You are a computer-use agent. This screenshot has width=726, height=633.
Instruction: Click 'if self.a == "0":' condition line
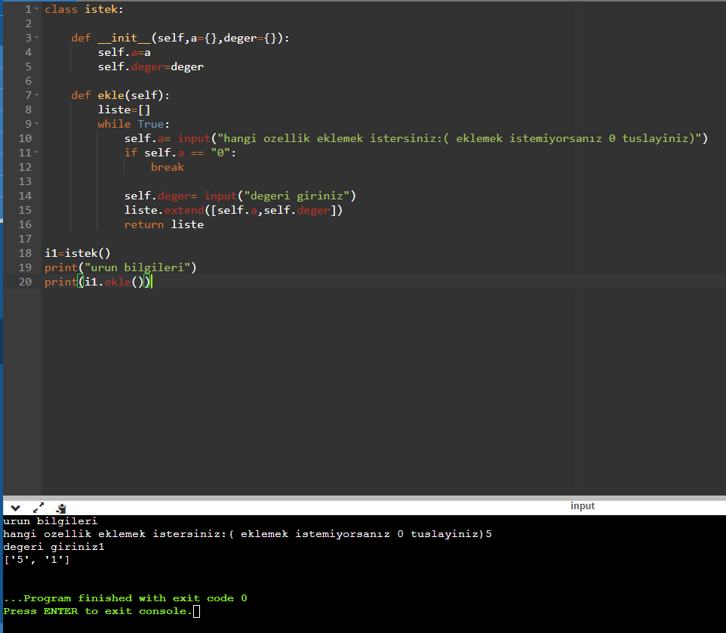[180, 153]
